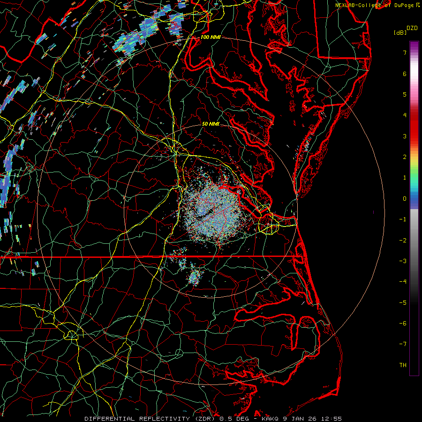The image size is (422, 422).
Task: Click the "-1" scale tick label
Action: coord(403,219)
